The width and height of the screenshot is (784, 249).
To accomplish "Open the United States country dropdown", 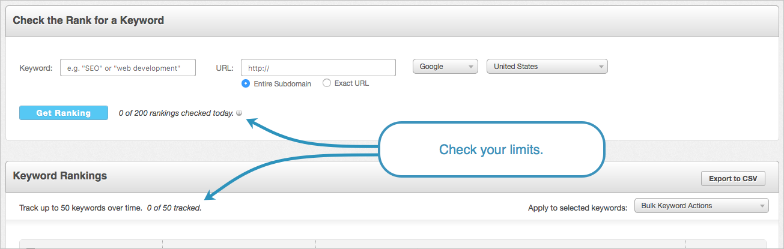I will point(547,67).
